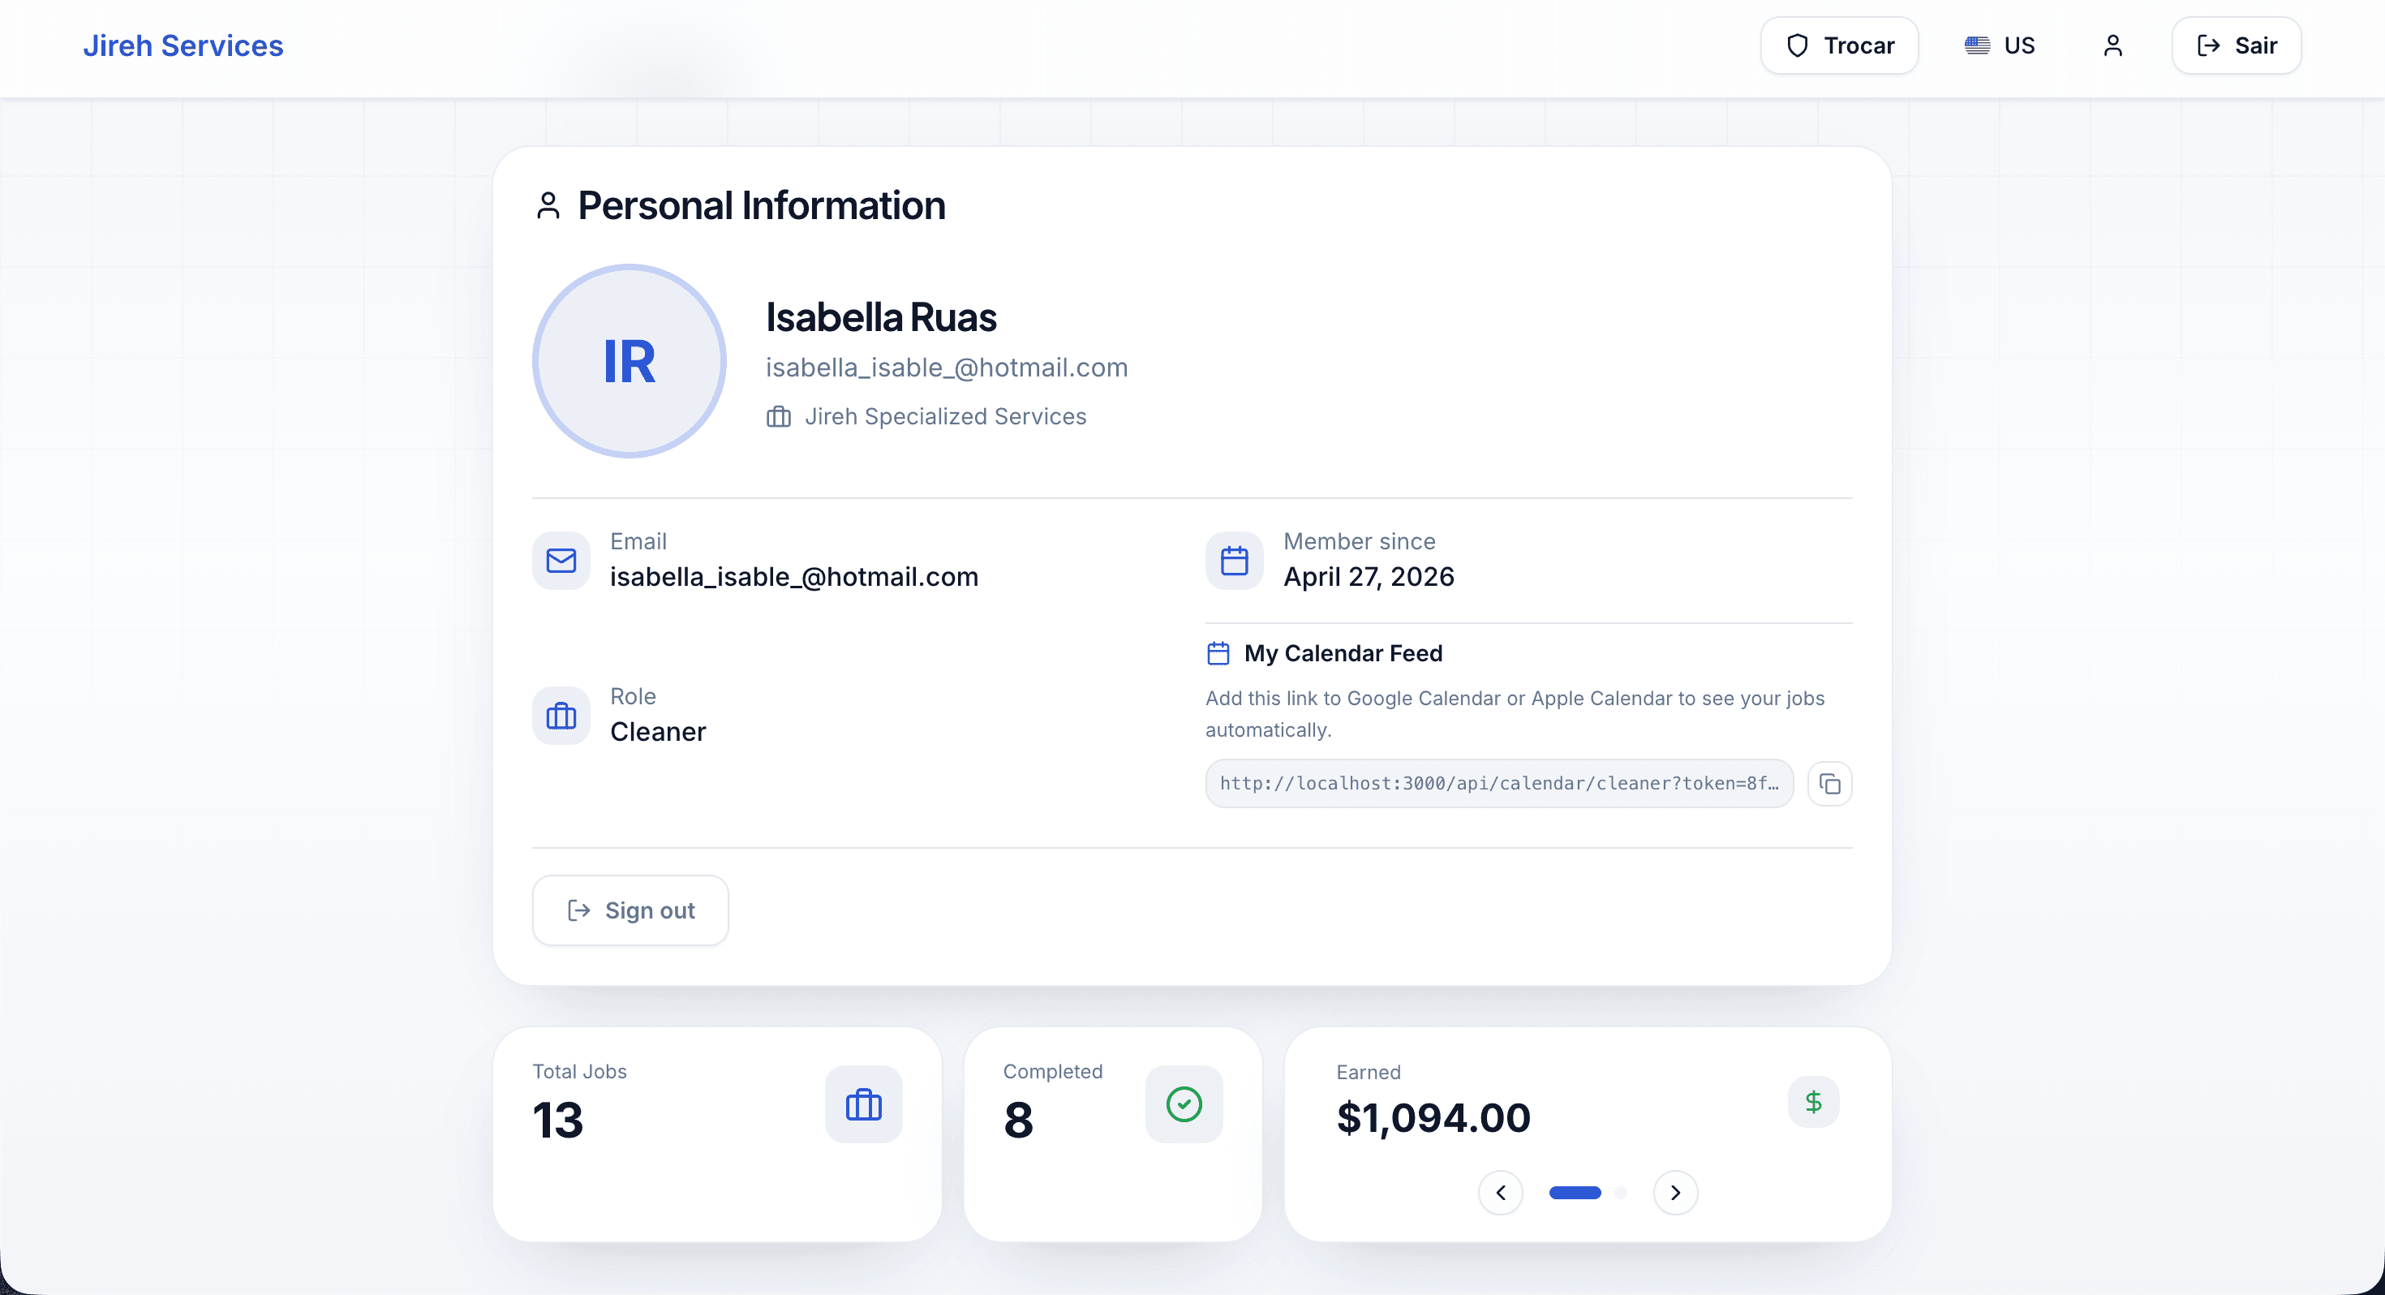This screenshot has height=1295, width=2385.
Task: Click the Completed checkmark icon
Action: (x=1184, y=1104)
